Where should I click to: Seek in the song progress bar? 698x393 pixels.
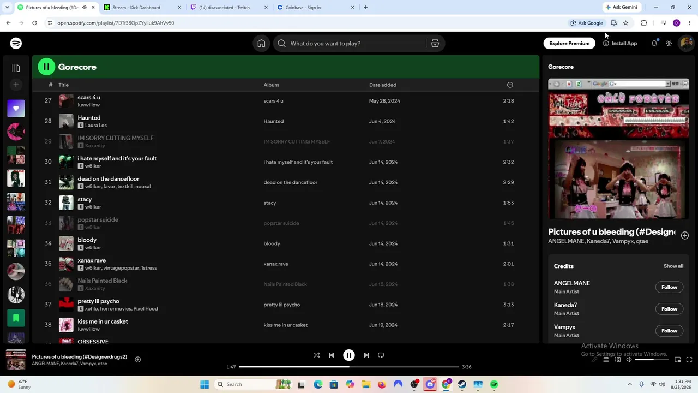pyautogui.click(x=349, y=367)
